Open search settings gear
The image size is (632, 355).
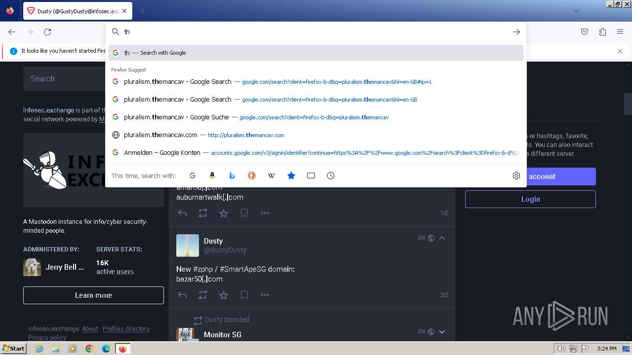[x=516, y=176]
